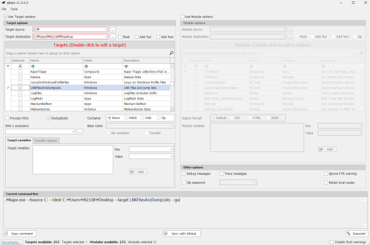Enable Use Module options checkbox
This screenshot has height=245, width=370.
point(182,17)
